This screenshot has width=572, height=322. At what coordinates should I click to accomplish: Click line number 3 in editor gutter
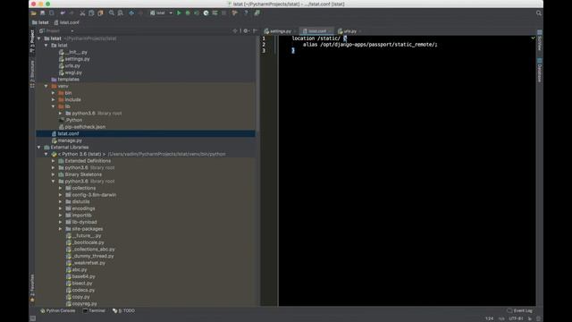[x=264, y=51]
